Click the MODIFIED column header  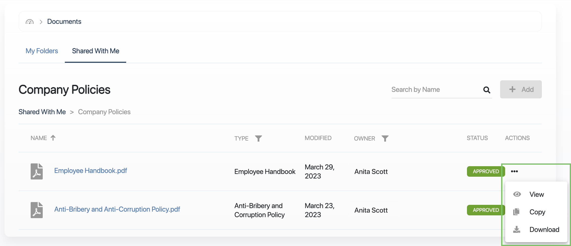pyautogui.click(x=318, y=138)
